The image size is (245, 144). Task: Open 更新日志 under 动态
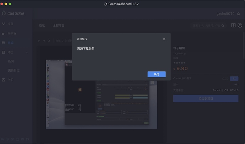pyautogui.click(x=14, y=70)
